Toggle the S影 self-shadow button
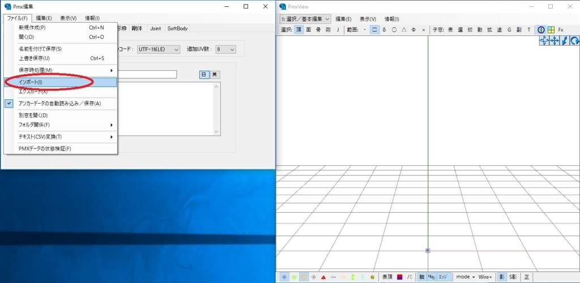The height and width of the screenshot is (283, 580). pyautogui.click(x=513, y=277)
